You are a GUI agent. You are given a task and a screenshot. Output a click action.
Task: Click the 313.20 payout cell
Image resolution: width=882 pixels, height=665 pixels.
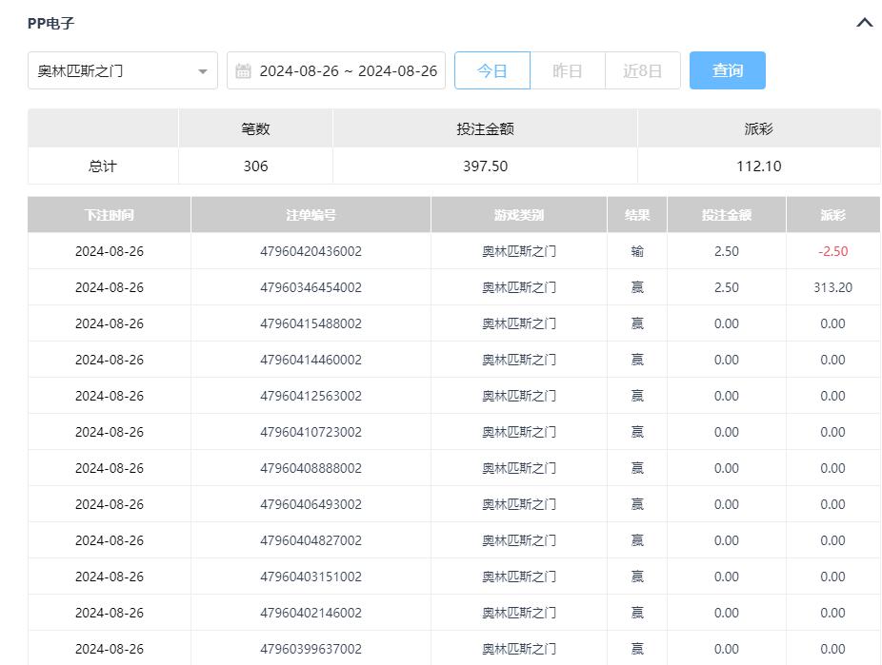tap(832, 288)
